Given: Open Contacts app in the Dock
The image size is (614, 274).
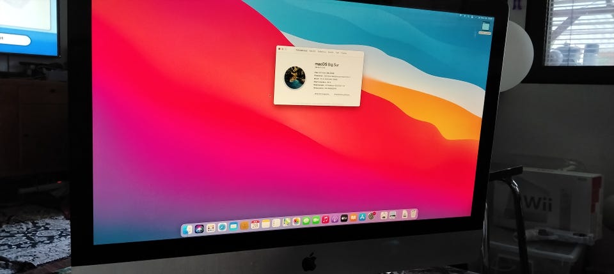Looking at the screenshot, I should [x=244, y=225].
